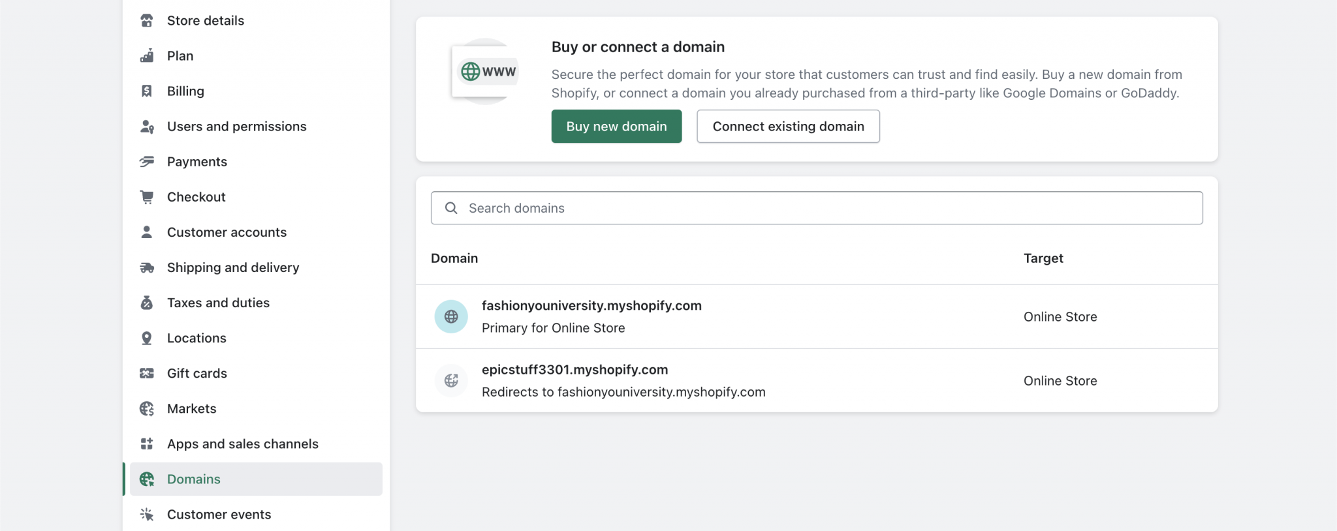Open Customer accounts settings
Viewport: 1337px width, 531px height.
coord(227,232)
